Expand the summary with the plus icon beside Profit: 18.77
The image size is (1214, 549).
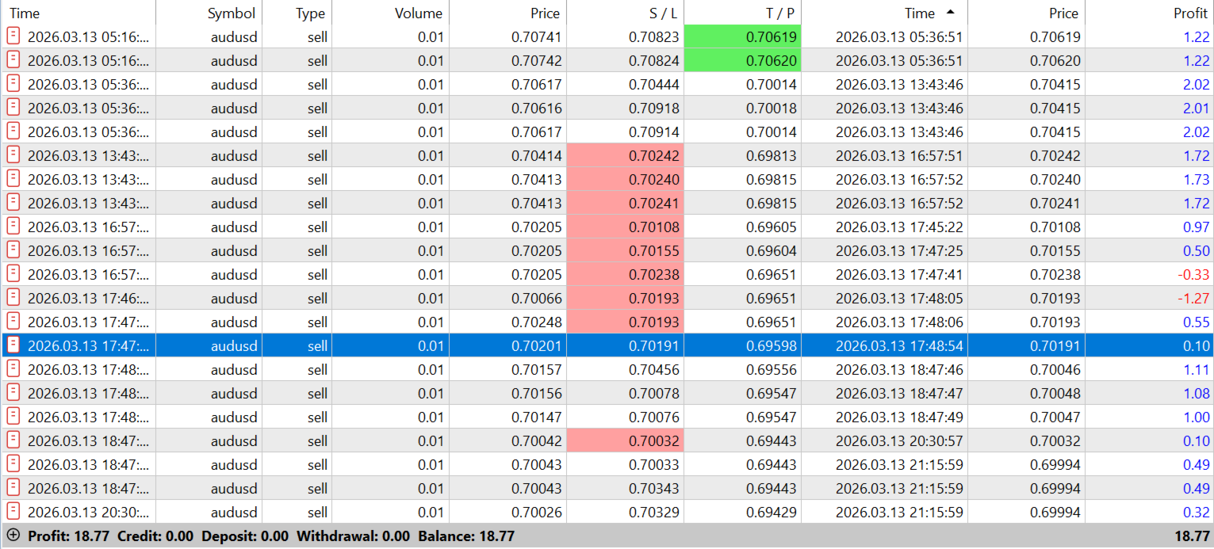click(x=13, y=536)
